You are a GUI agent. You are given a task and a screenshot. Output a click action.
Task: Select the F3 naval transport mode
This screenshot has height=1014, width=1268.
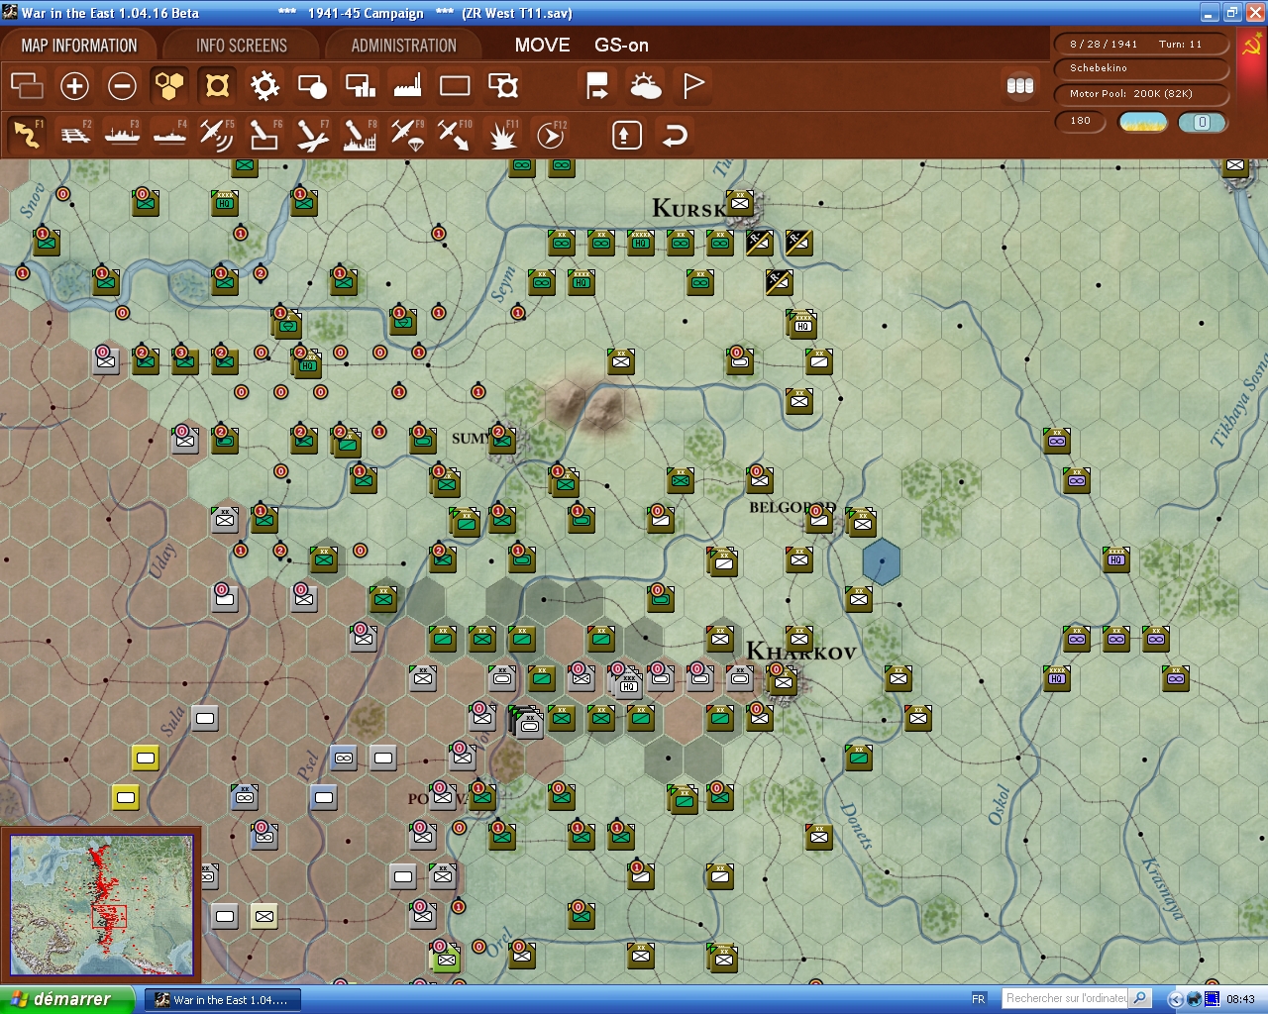(x=123, y=135)
